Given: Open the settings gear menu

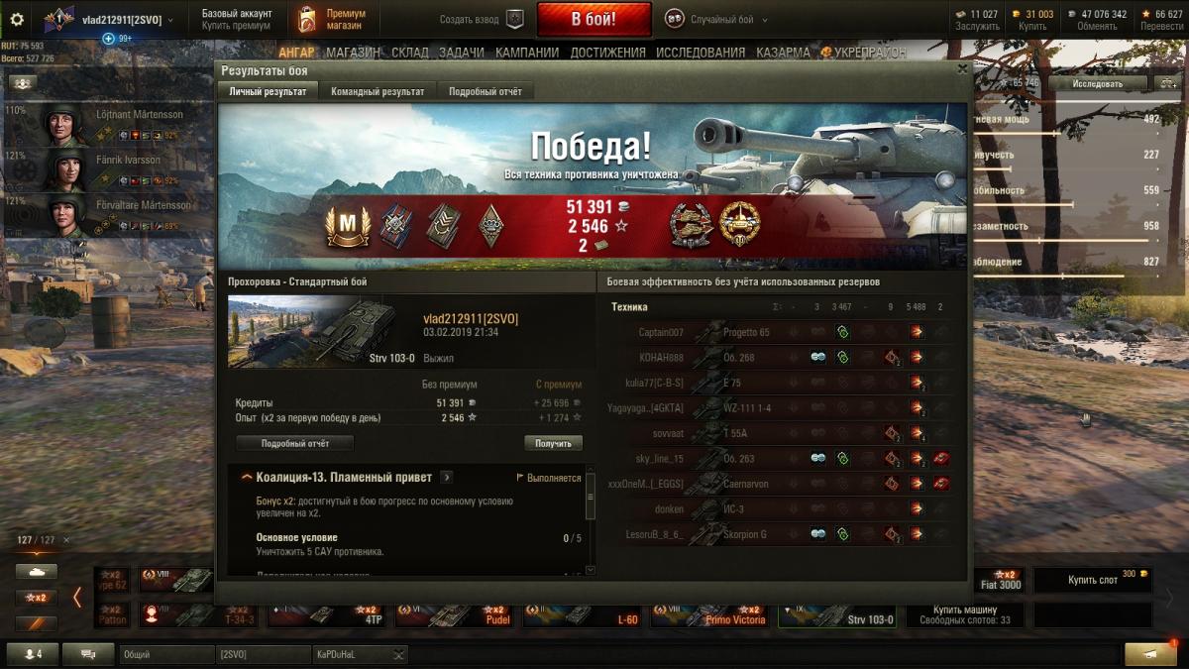Looking at the screenshot, I should coord(16,19).
